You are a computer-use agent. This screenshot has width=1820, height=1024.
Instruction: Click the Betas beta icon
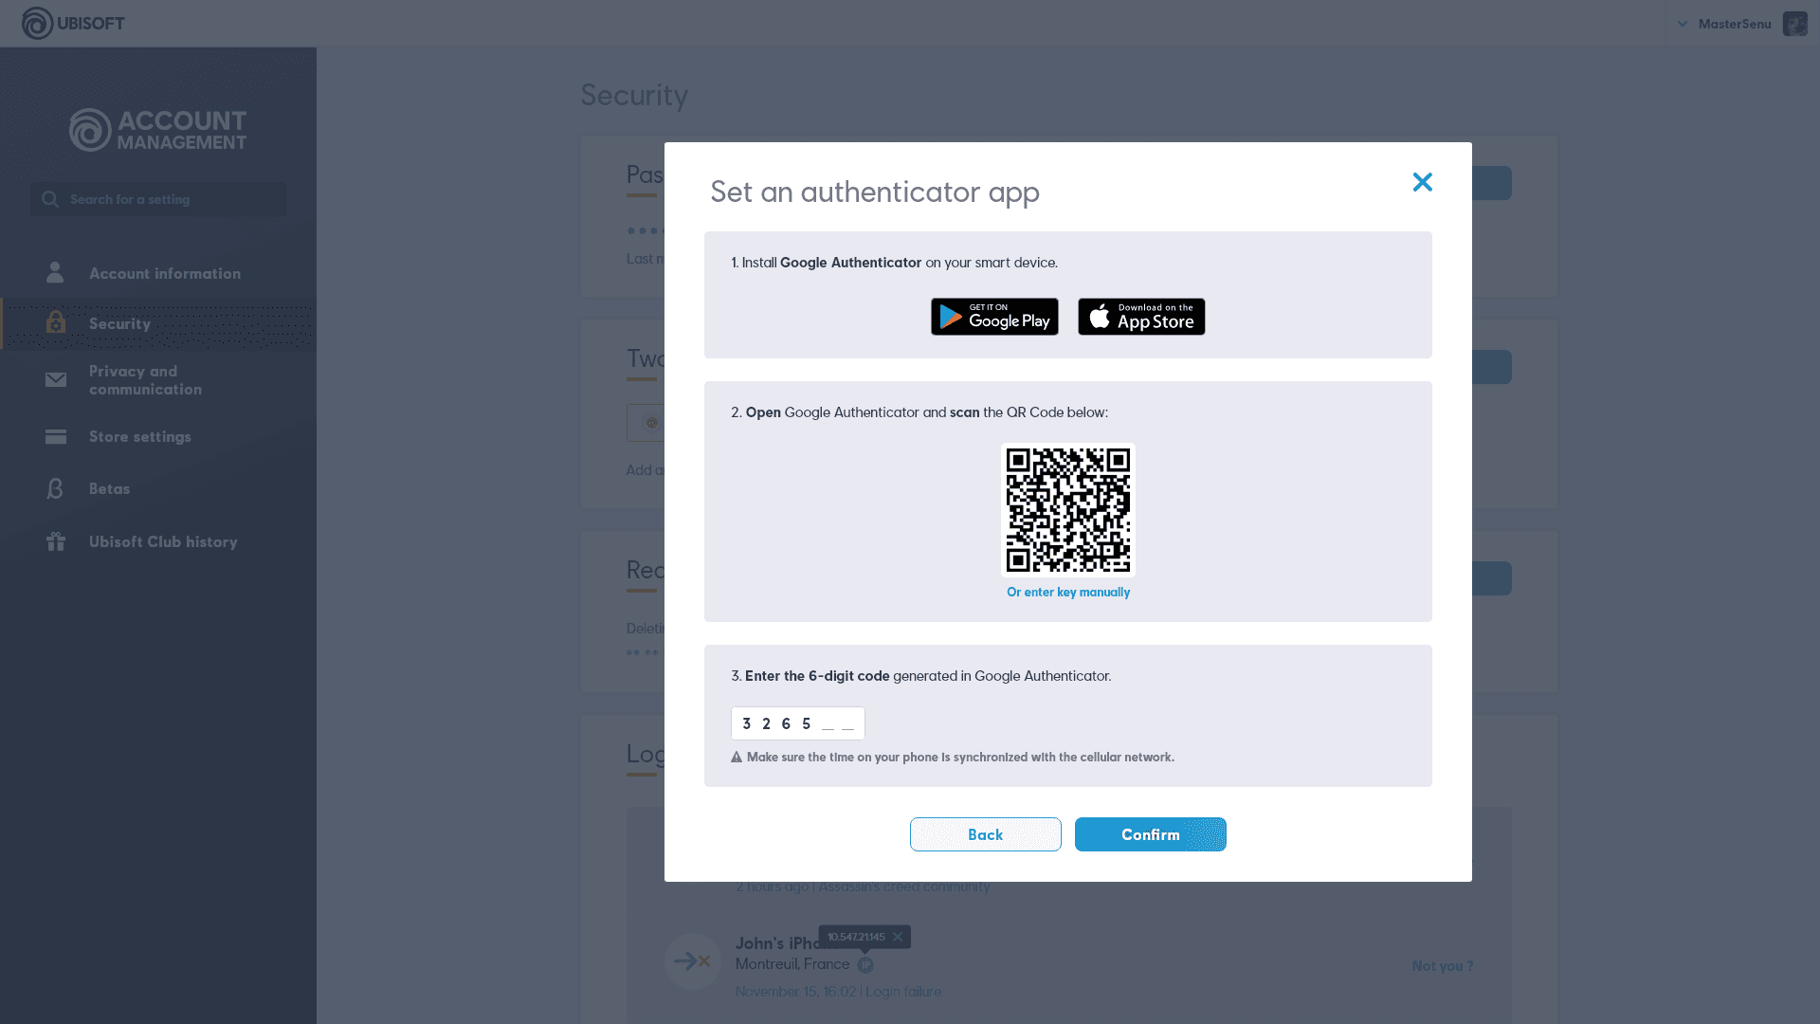[x=55, y=488]
